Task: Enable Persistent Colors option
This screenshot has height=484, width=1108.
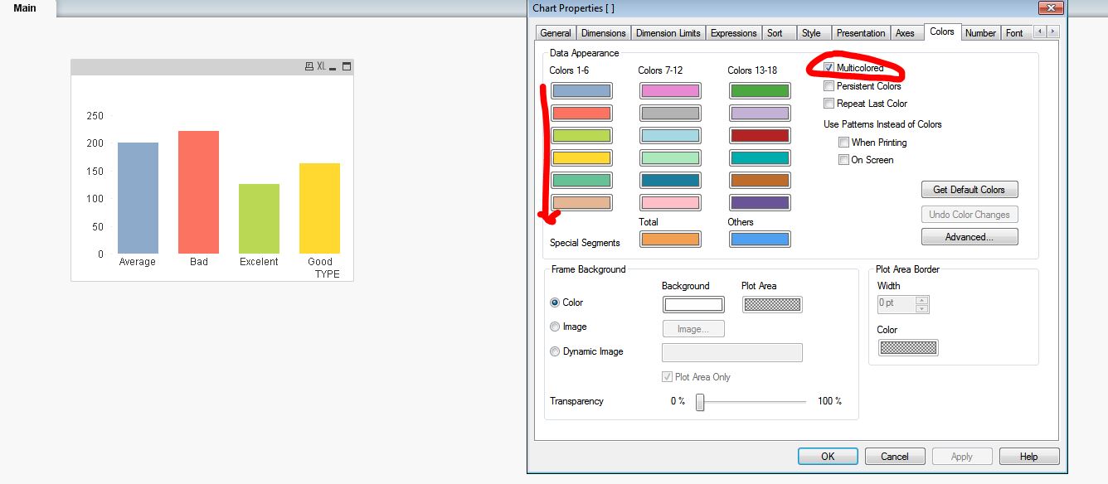Action: (x=829, y=85)
